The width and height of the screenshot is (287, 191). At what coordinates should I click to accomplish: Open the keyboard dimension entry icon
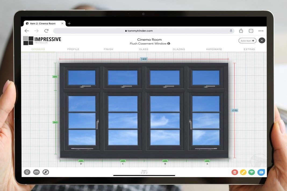click(36, 172)
